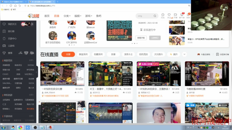Click the grey 立即预订 button
The image size is (232, 130).
point(155,38)
